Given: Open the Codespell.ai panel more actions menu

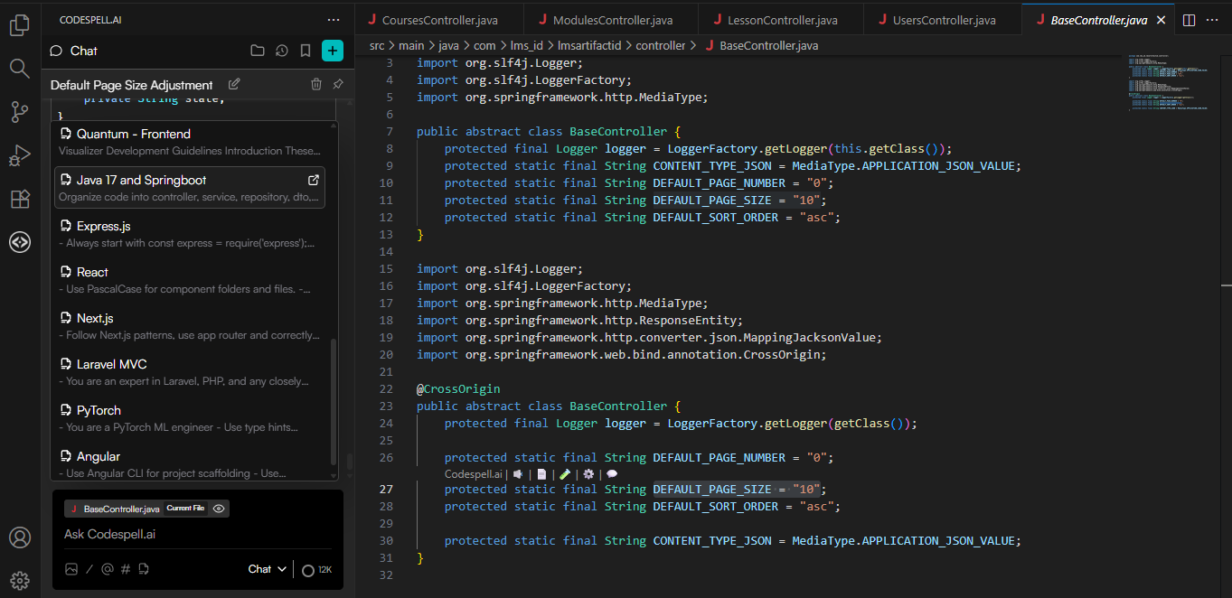Looking at the screenshot, I should [x=334, y=20].
